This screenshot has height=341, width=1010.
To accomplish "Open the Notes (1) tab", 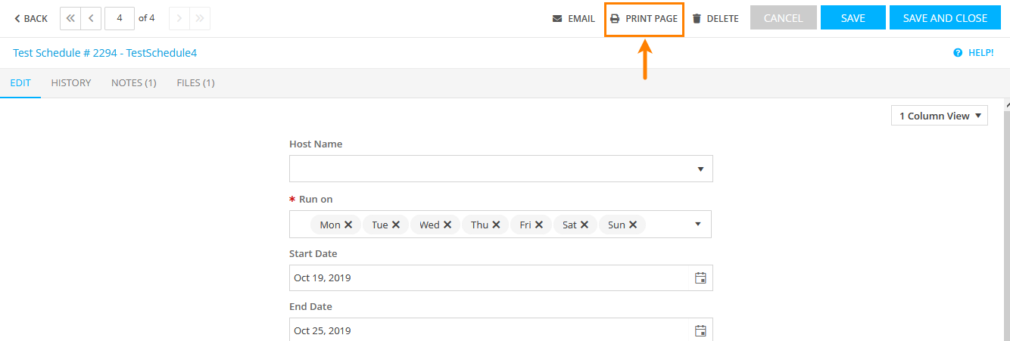I will coord(133,83).
